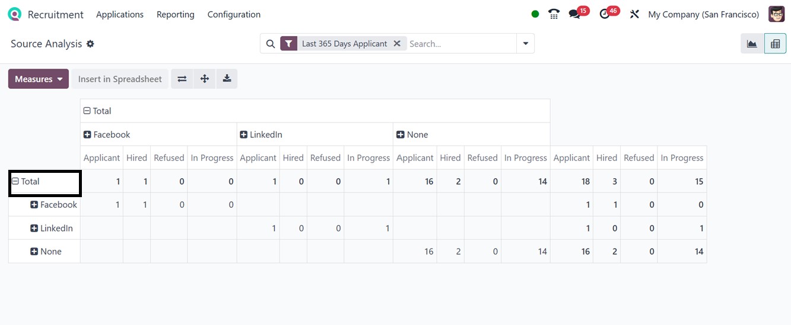The width and height of the screenshot is (791, 325).
Task: Remove the Last 365 Days Applicant filter
Action: coord(397,43)
